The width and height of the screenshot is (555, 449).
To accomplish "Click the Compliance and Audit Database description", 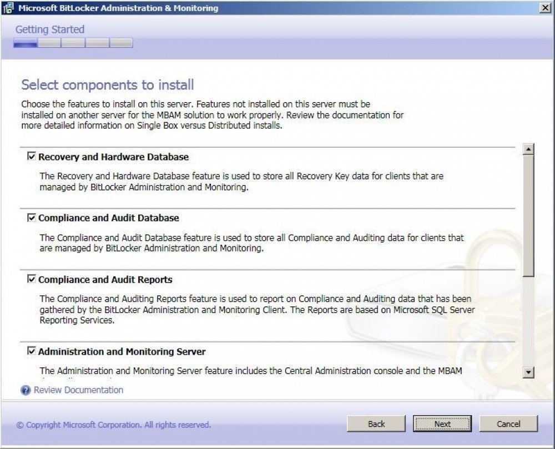I will click(x=251, y=243).
